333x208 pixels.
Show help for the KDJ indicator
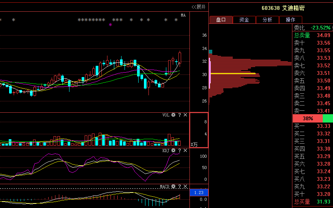point(180,151)
